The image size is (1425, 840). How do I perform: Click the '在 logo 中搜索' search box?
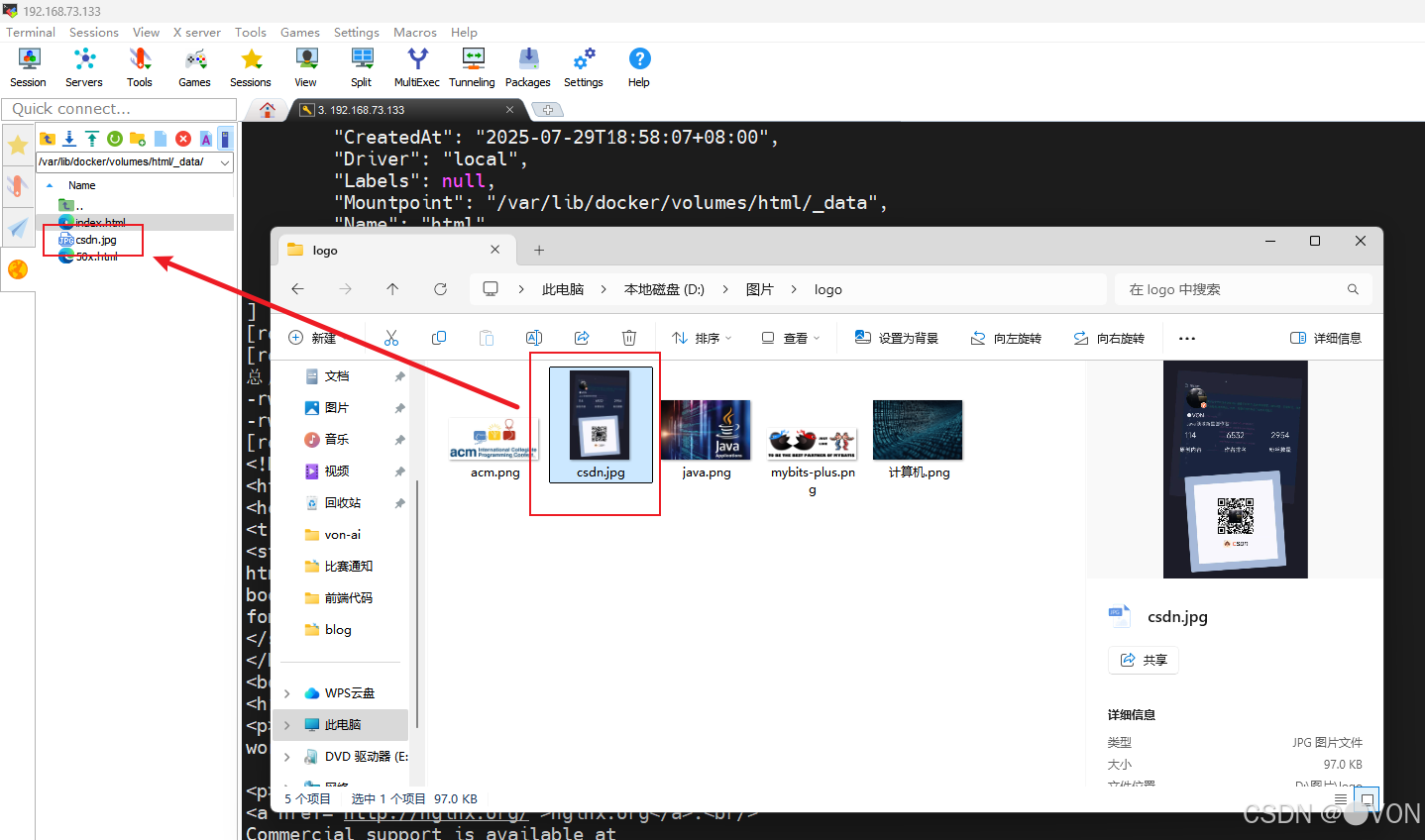pyautogui.click(x=1243, y=289)
